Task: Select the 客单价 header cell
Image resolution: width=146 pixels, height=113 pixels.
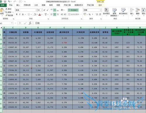Action: coord(105,32)
